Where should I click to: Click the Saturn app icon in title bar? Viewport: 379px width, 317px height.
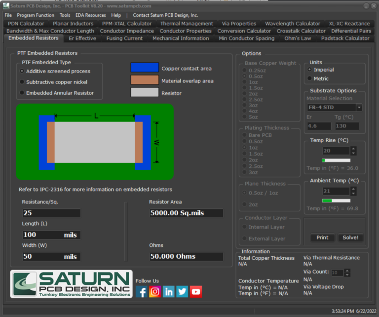pos(5,6)
